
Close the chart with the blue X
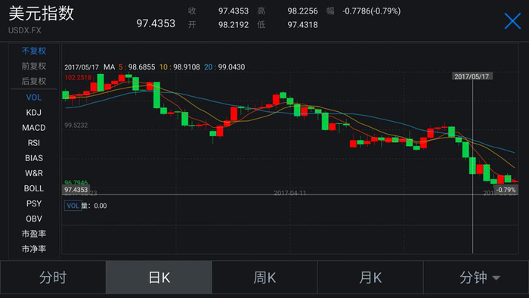[x=512, y=21]
